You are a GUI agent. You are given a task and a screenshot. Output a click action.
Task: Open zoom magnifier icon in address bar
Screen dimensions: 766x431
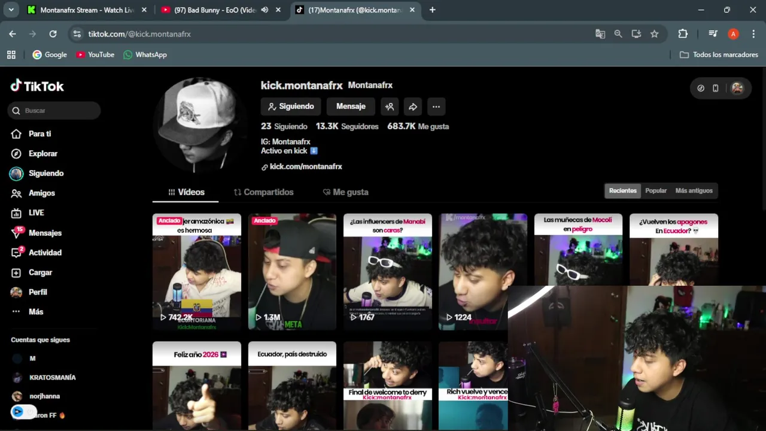[618, 34]
